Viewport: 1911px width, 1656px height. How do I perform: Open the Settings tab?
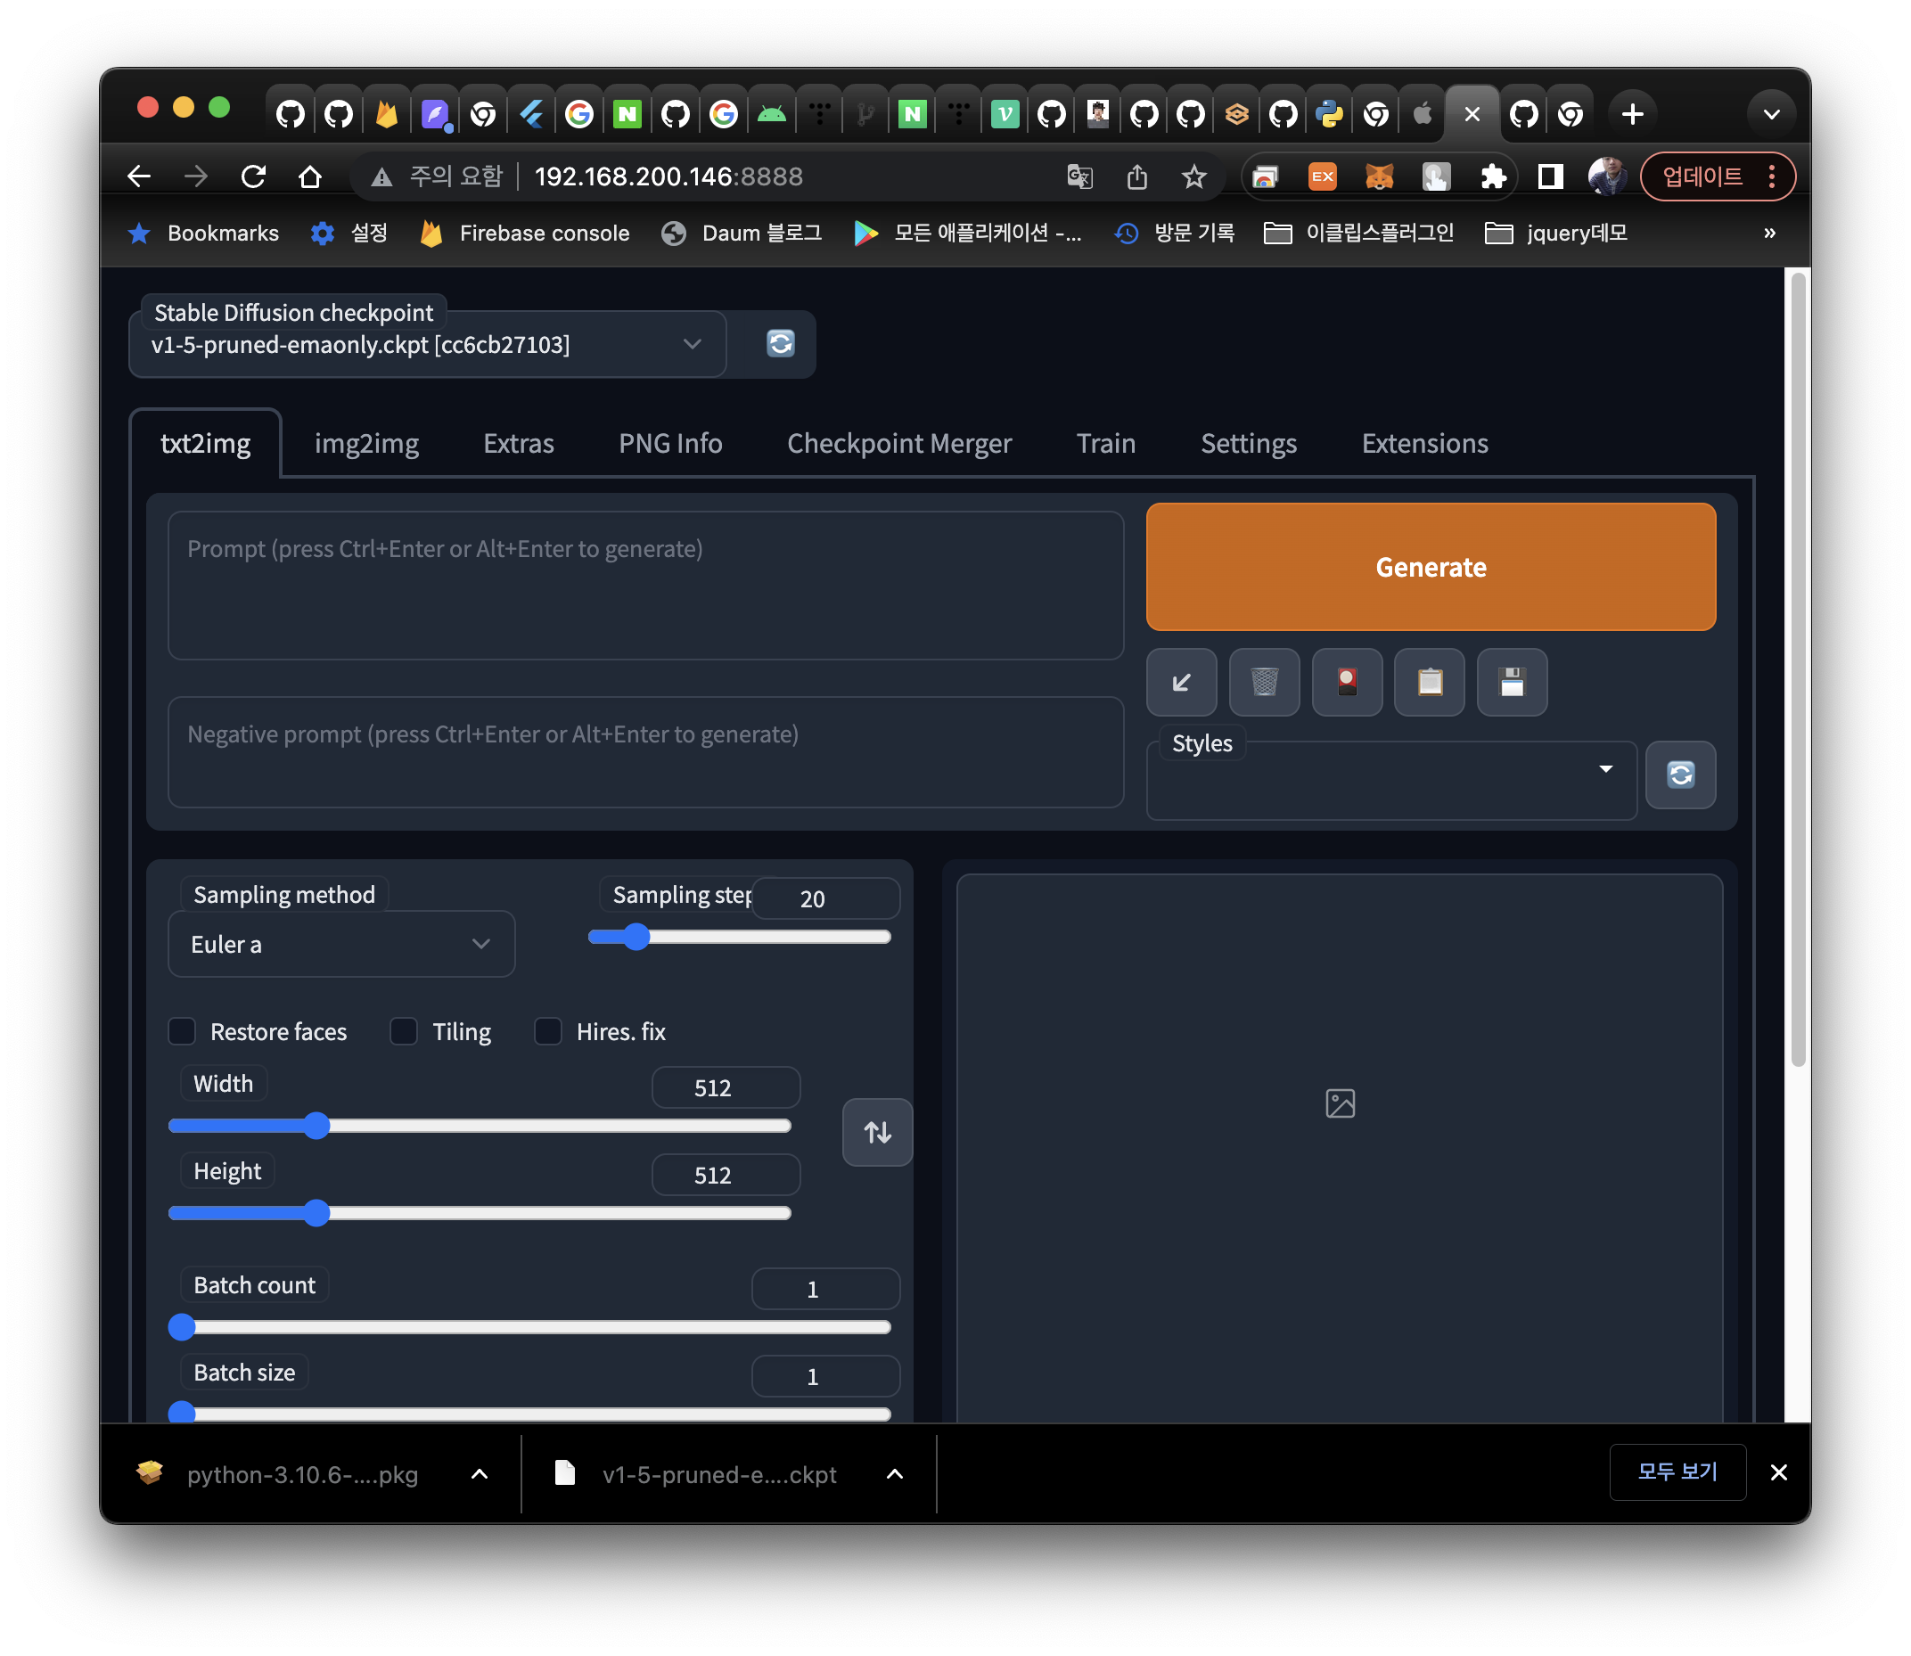coord(1248,444)
